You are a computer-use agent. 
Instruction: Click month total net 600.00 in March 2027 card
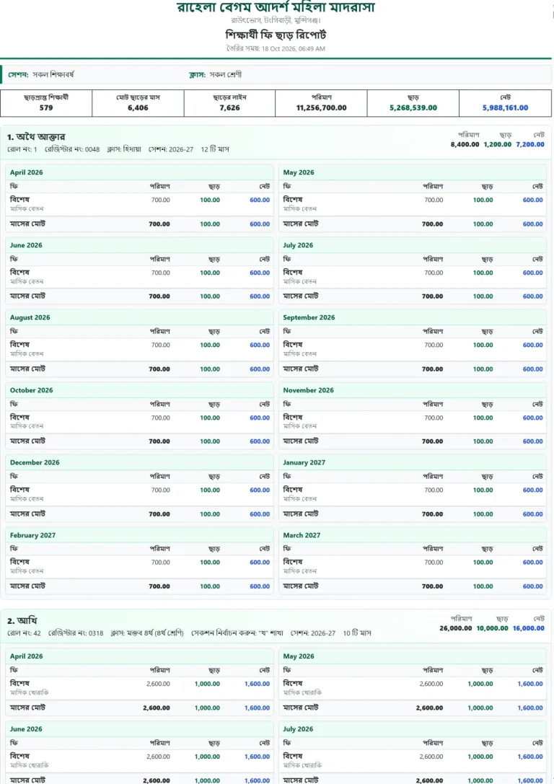point(533,586)
